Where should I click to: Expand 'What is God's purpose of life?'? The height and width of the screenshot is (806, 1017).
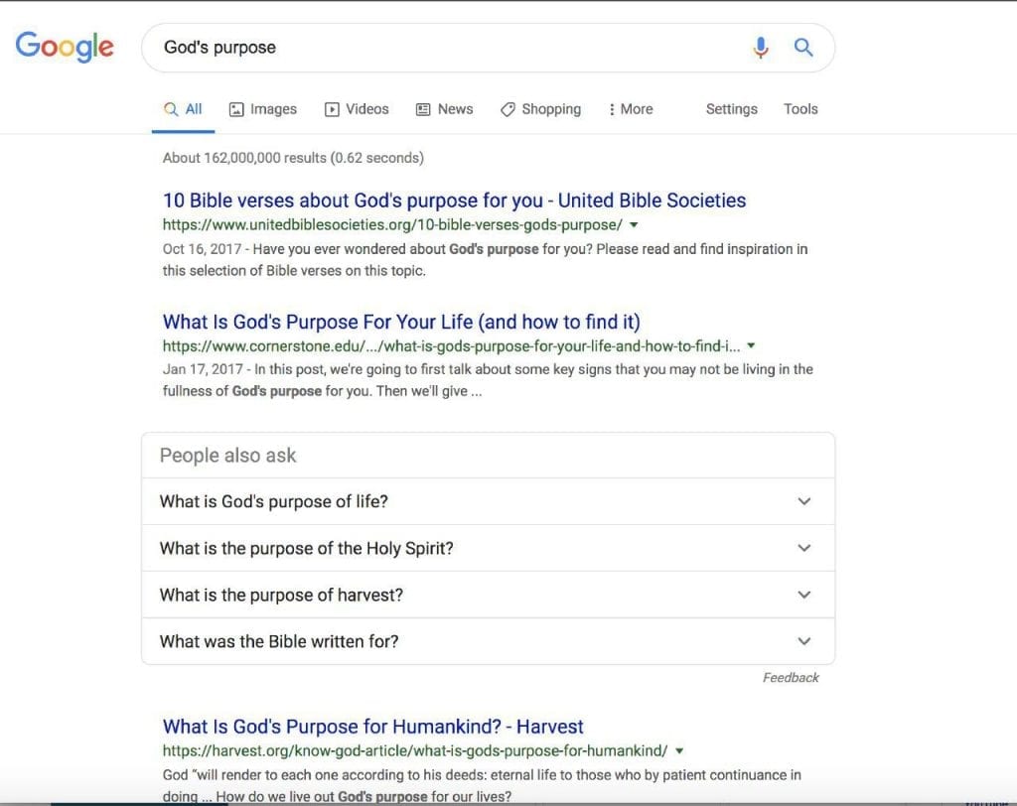click(x=804, y=501)
